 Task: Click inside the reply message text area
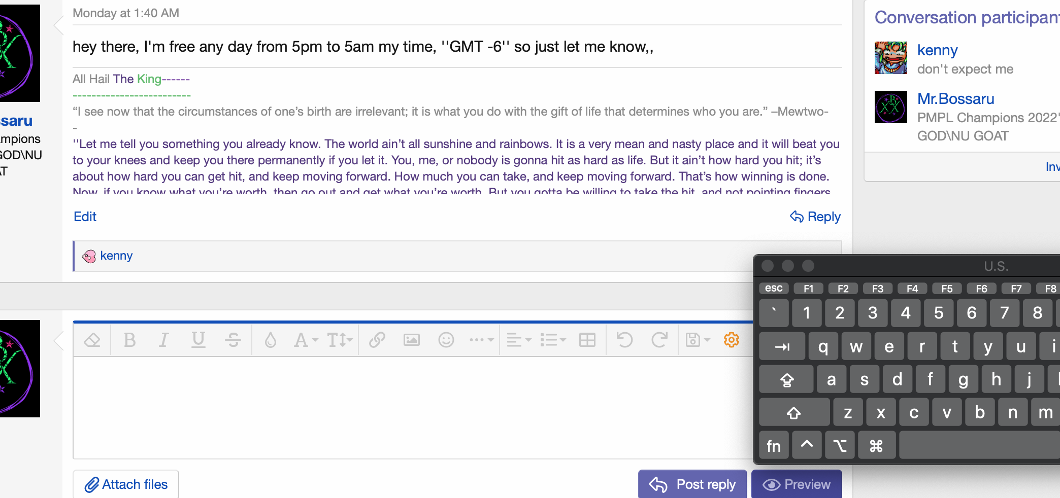[x=406, y=406]
